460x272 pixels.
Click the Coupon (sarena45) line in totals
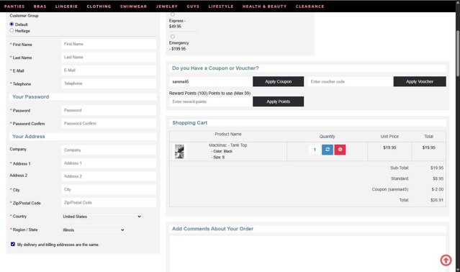(x=390, y=189)
